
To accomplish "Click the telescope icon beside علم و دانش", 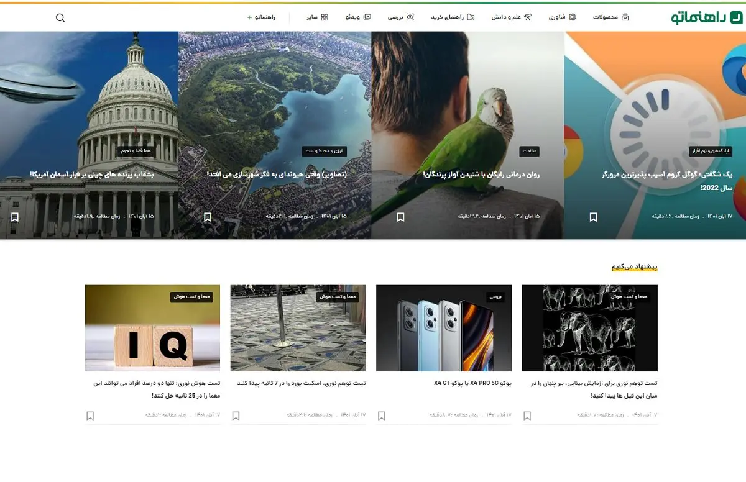I will [528, 17].
